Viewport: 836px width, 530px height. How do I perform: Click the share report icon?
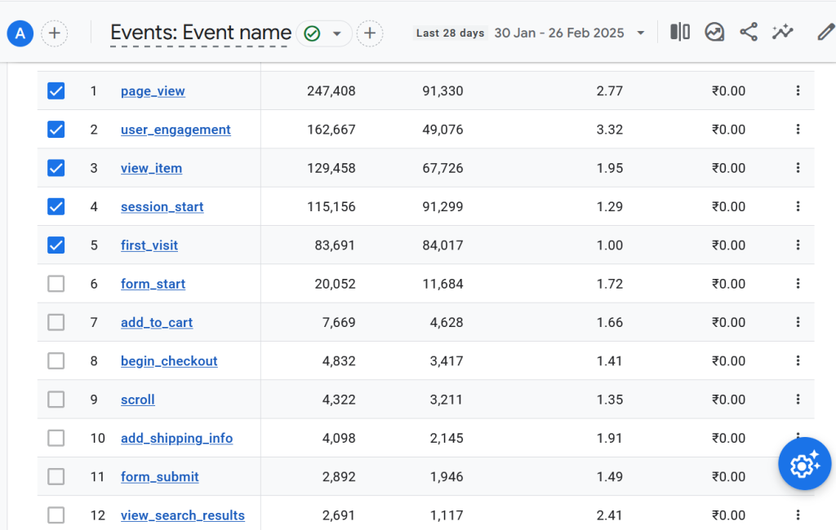click(x=749, y=33)
